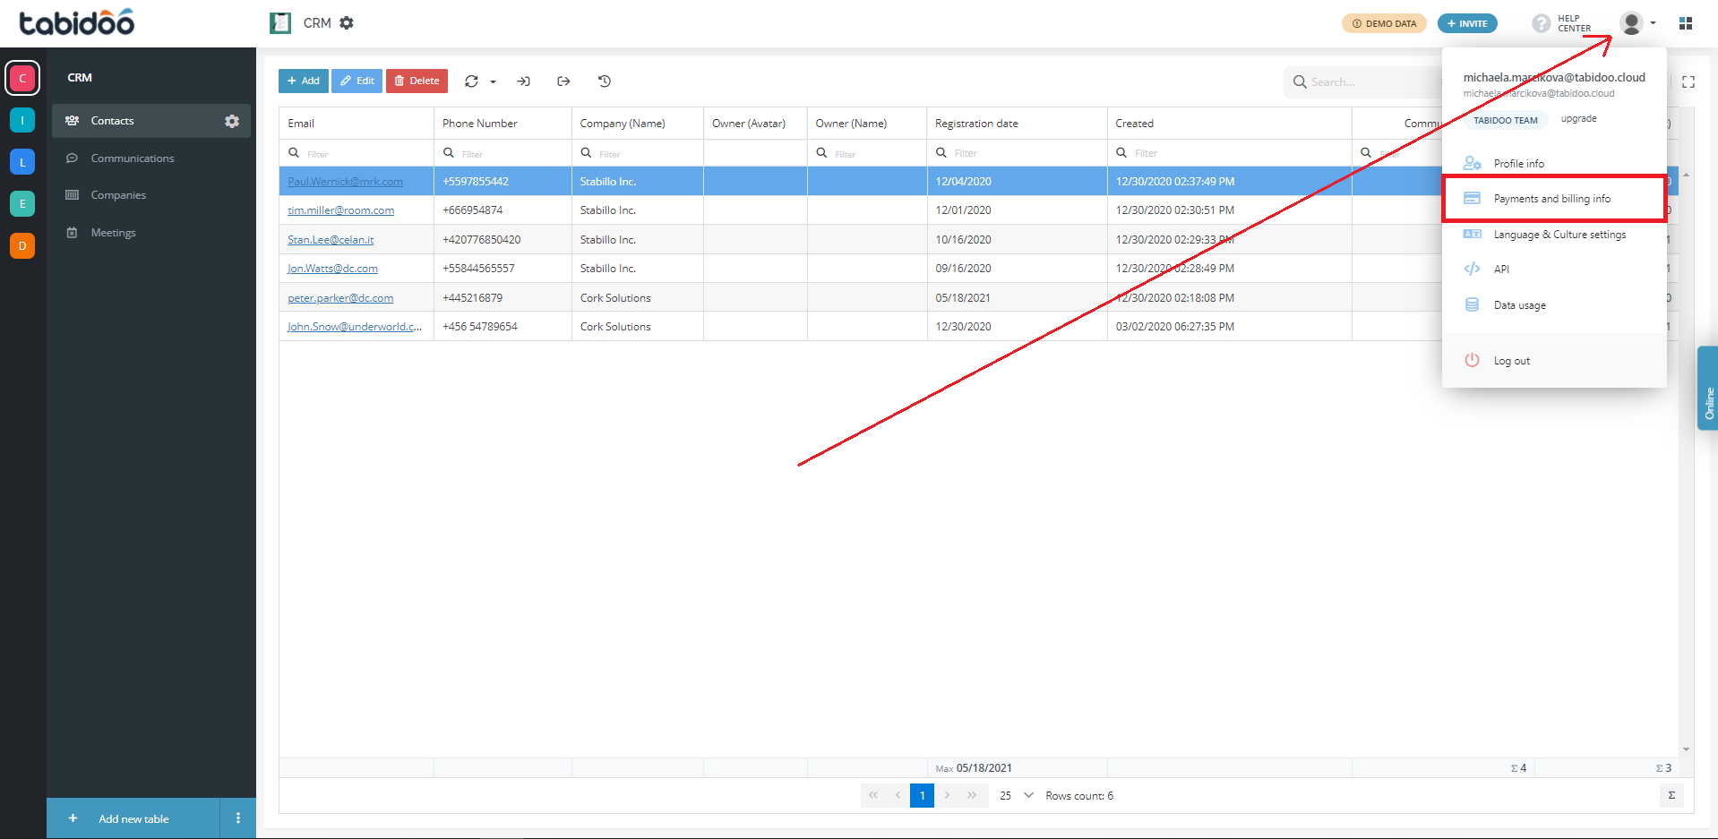Open Payments and billing info
Image resolution: width=1718 pixels, height=839 pixels.
(x=1554, y=199)
